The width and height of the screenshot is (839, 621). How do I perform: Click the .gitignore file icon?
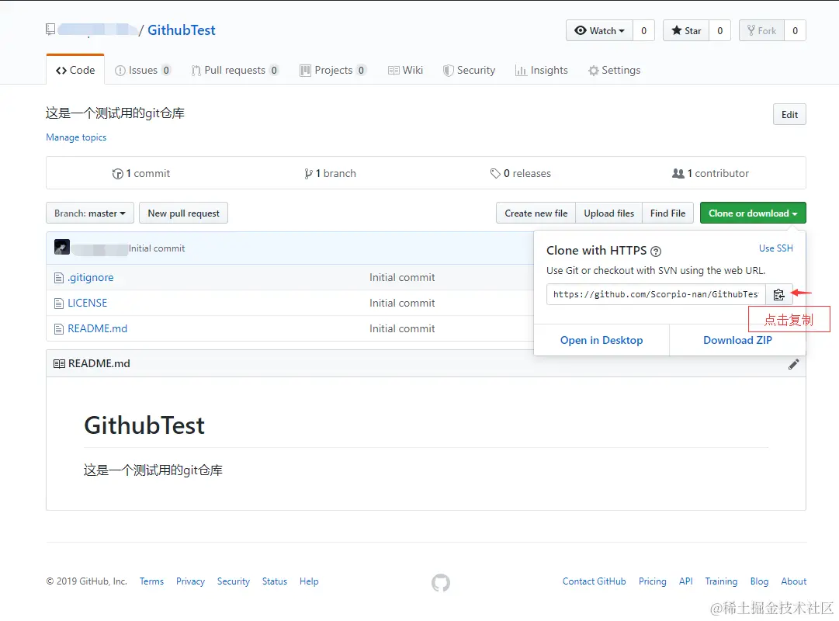(59, 278)
